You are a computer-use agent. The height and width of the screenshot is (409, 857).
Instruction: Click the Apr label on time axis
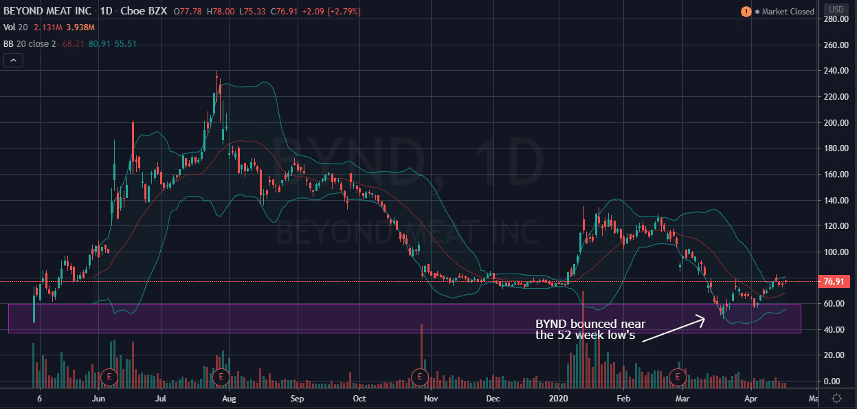pyautogui.click(x=751, y=398)
